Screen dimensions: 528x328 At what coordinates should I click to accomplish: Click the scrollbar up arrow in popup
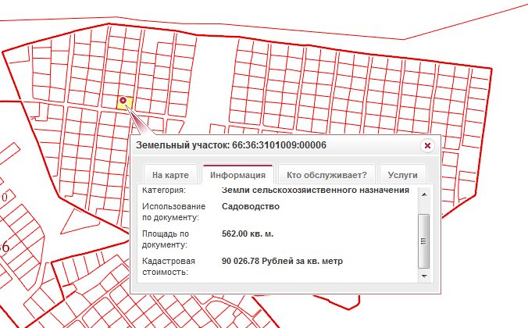tap(424, 194)
